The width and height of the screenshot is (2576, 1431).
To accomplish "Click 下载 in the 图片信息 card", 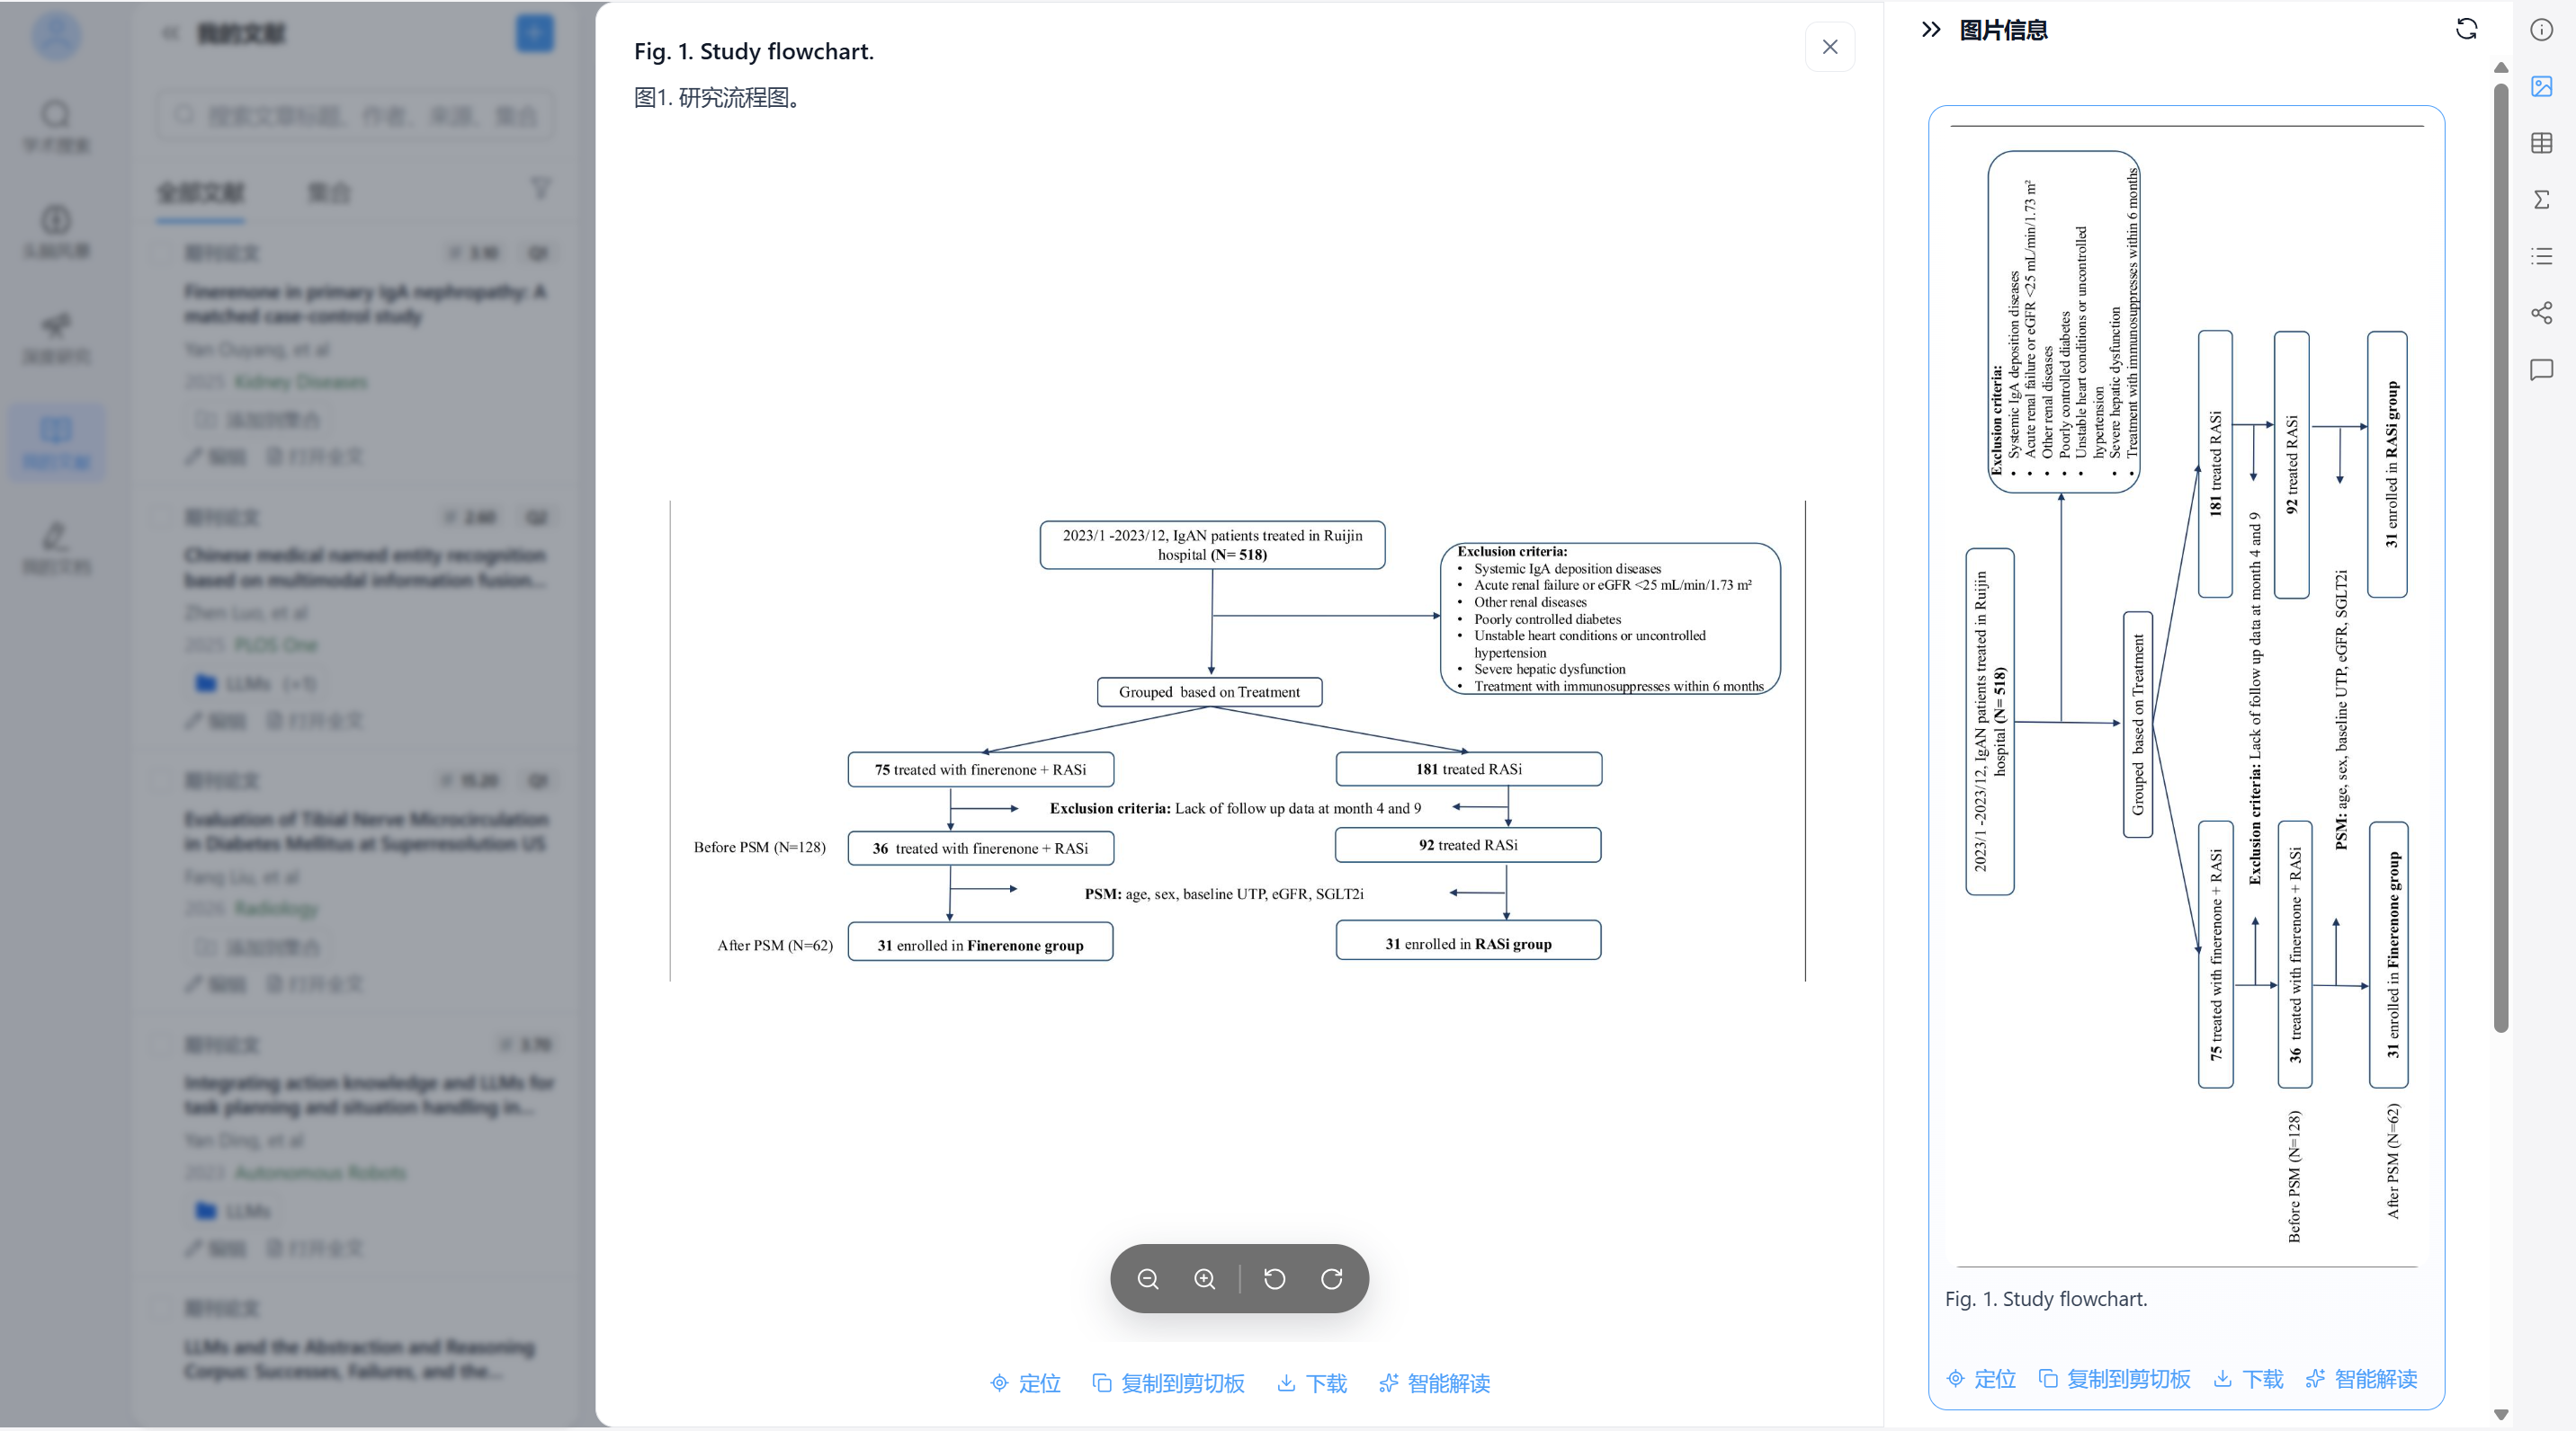I will pyautogui.click(x=2248, y=1379).
